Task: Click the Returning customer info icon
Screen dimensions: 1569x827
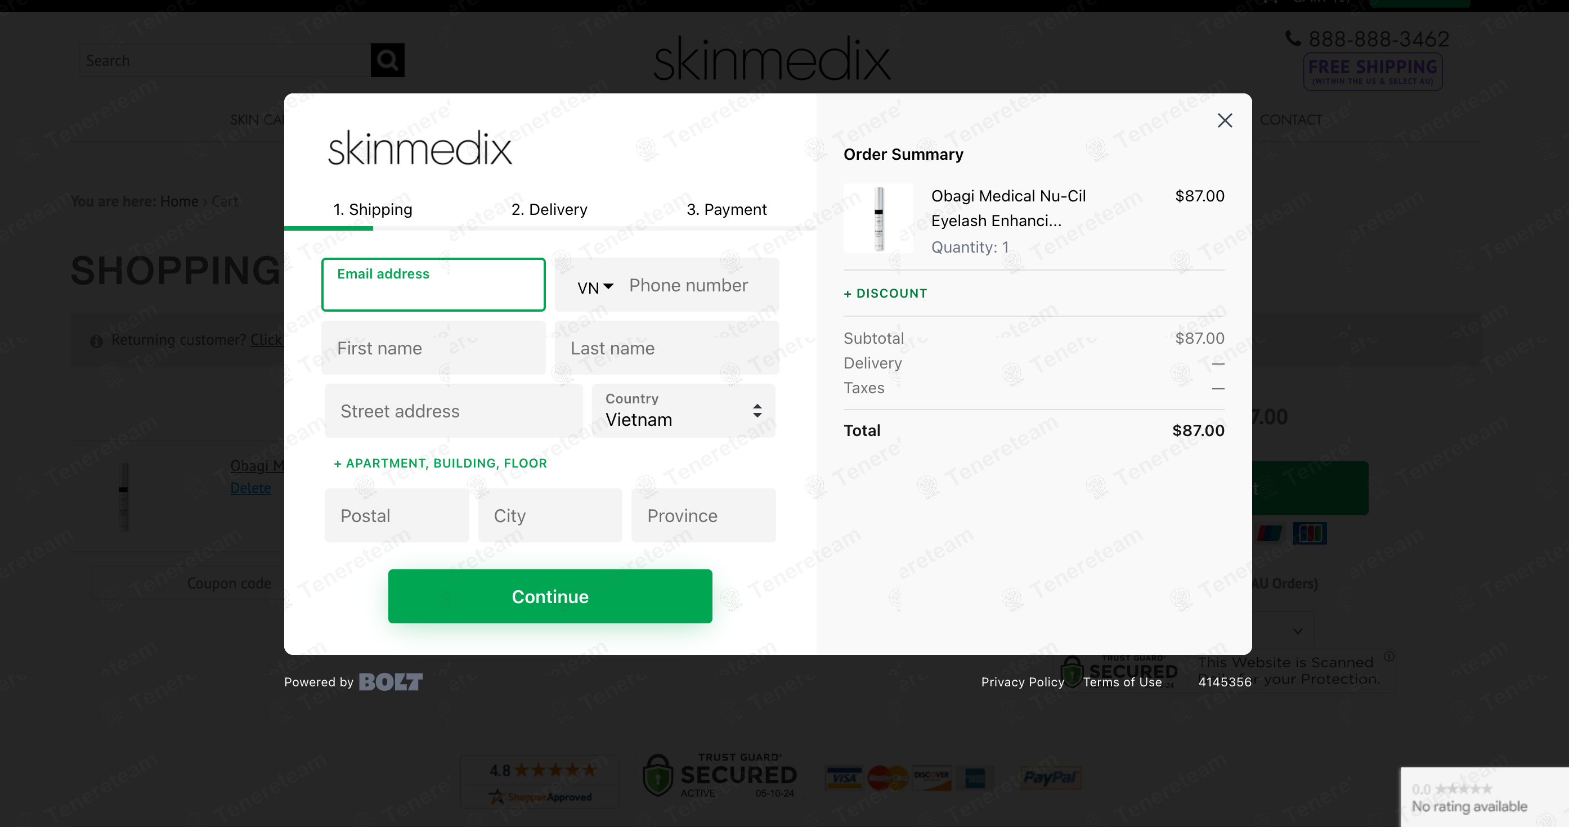Action: [96, 341]
